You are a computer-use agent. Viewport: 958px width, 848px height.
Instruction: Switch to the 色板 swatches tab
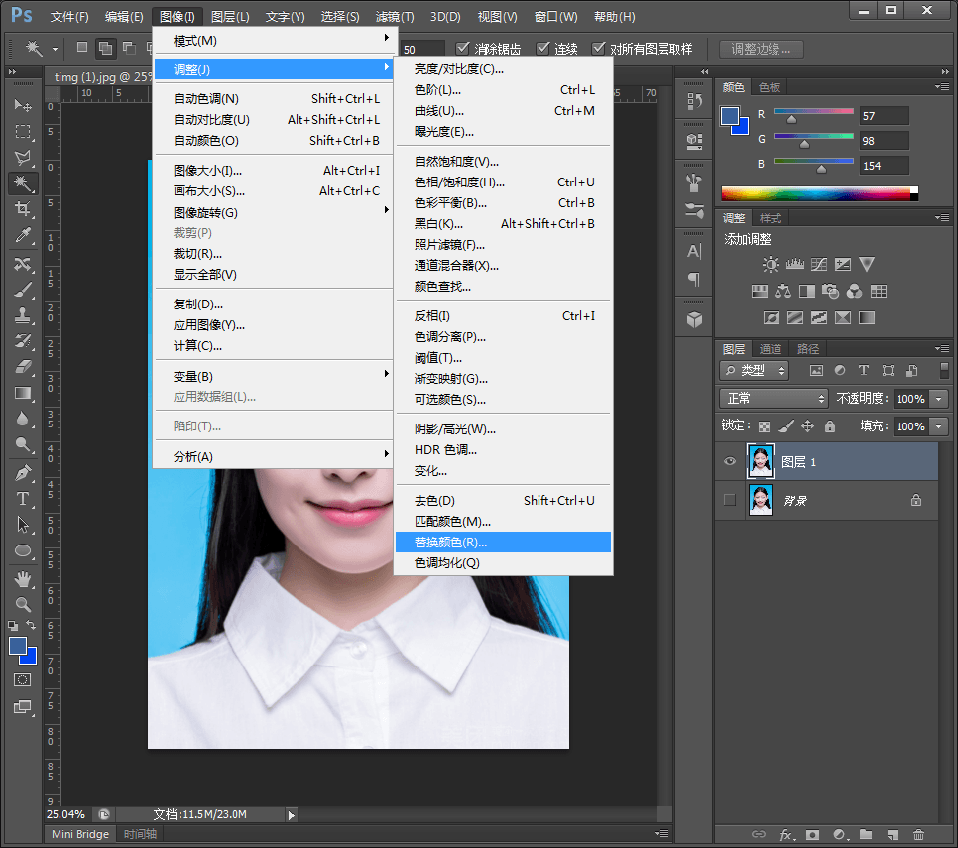coord(770,87)
